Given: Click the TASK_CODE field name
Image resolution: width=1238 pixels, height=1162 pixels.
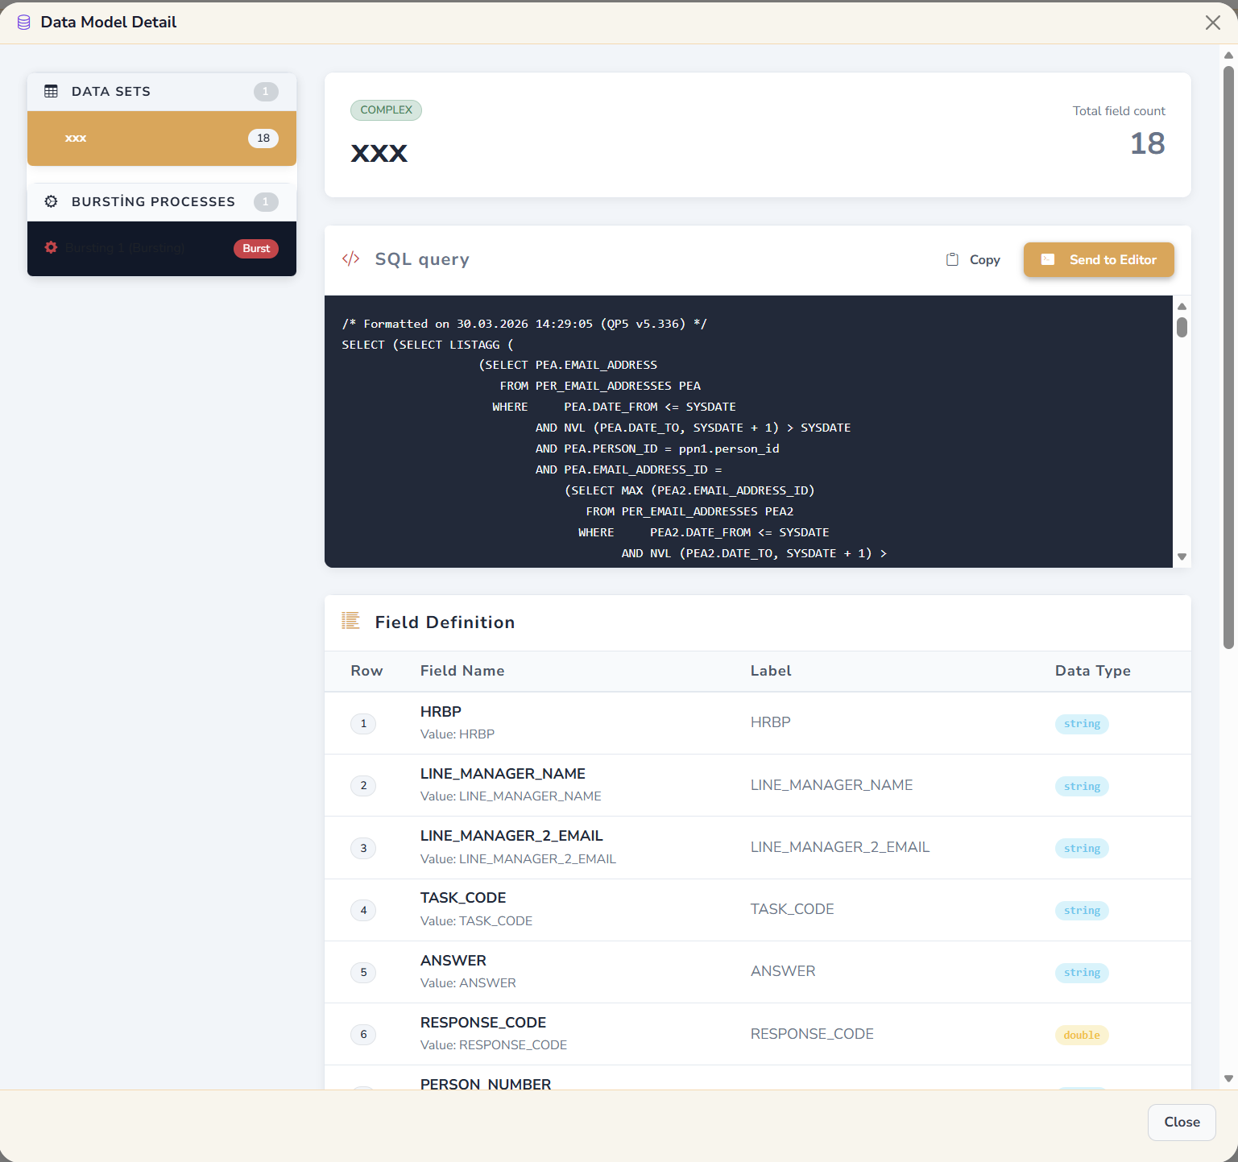Looking at the screenshot, I should tap(463, 898).
